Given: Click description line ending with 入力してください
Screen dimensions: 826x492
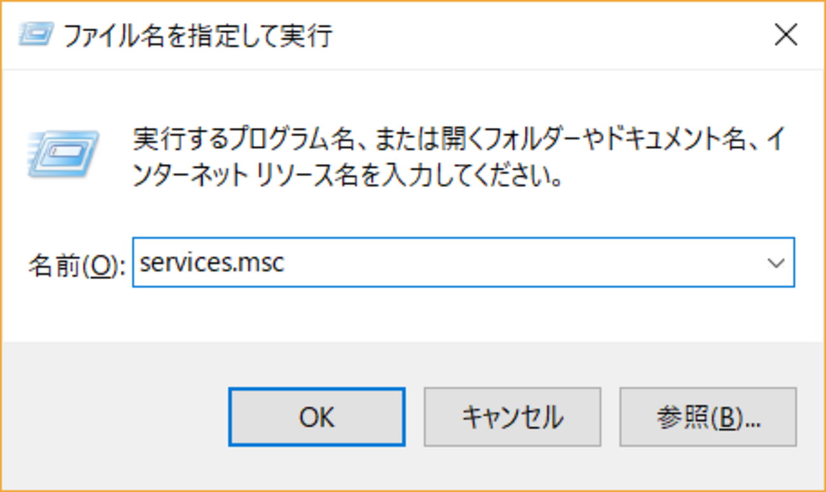Looking at the screenshot, I should [x=348, y=176].
